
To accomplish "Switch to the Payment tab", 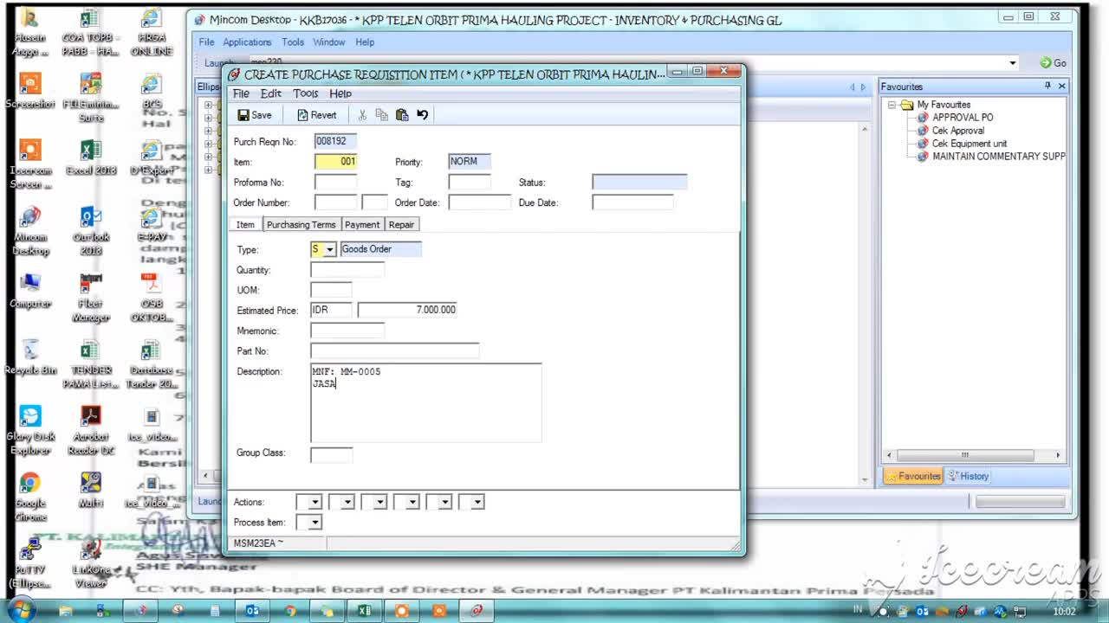I will tap(362, 225).
